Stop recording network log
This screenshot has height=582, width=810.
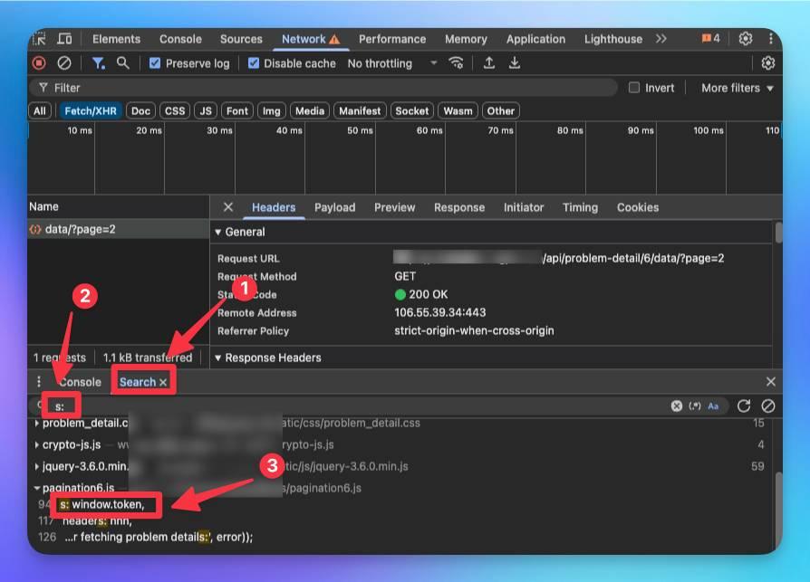point(39,63)
